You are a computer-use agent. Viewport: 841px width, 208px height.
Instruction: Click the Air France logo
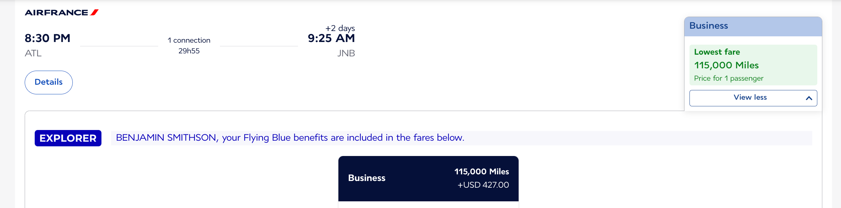click(57, 13)
